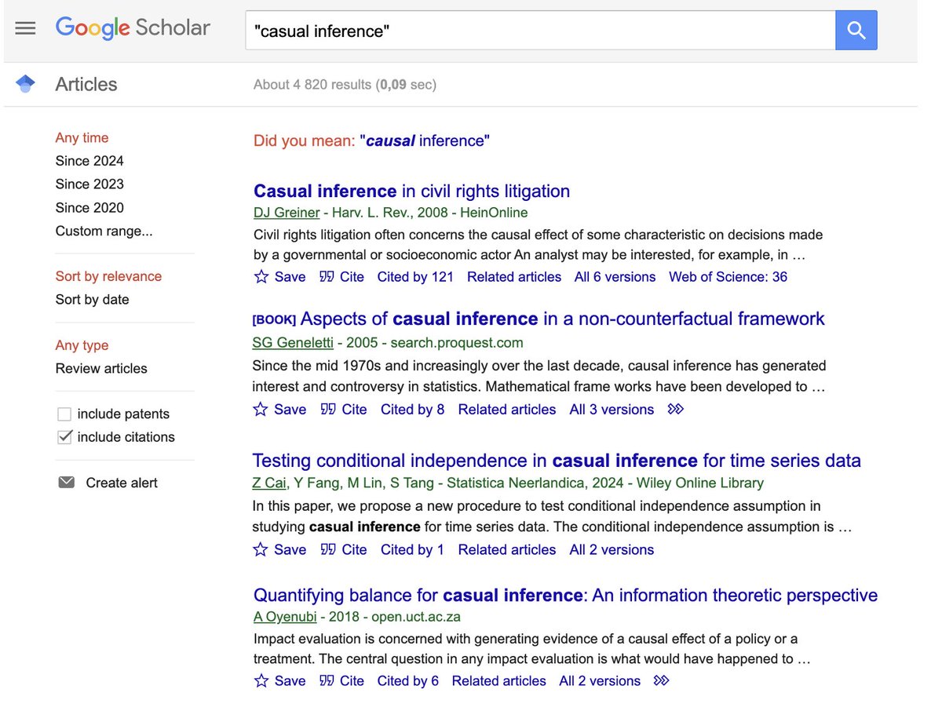The image size is (942, 711).
Task: Click the Articles heading text
Action: pos(86,85)
